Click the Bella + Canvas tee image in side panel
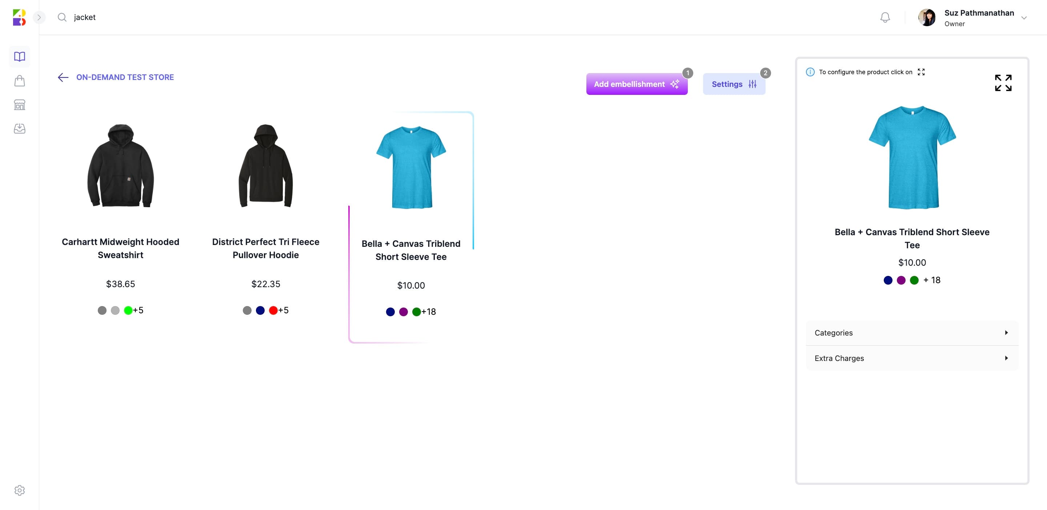This screenshot has height=510, width=1047. [912, 157]
